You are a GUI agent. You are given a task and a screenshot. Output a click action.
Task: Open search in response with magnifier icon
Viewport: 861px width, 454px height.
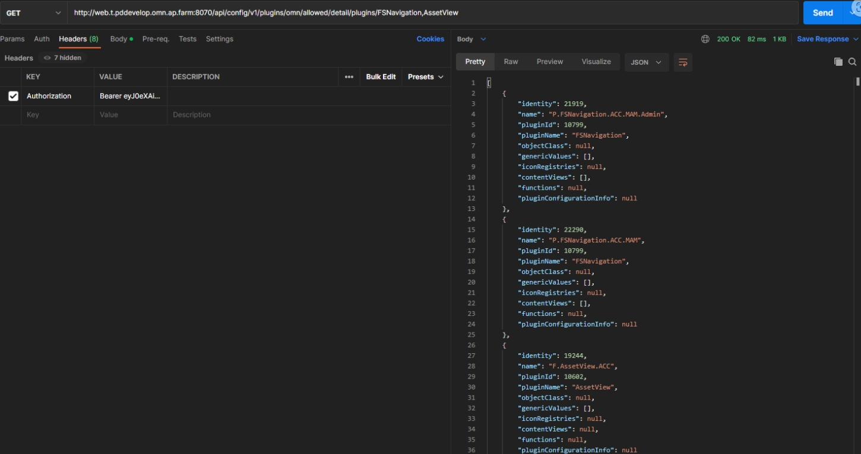(x=852, y=62)
